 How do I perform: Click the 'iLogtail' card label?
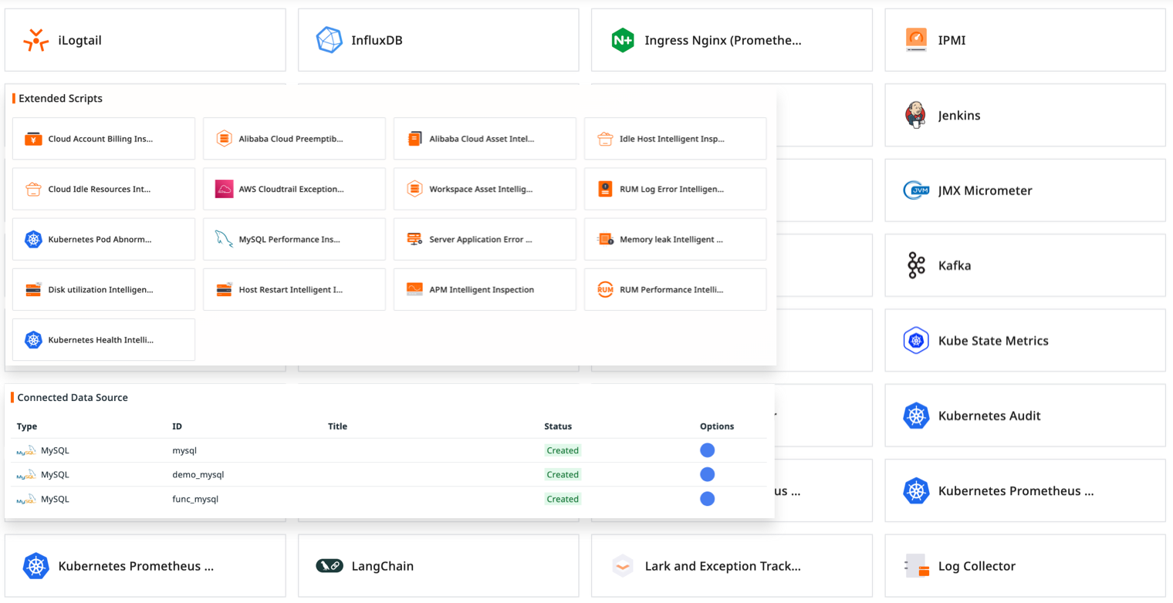pyautogui.click(x=80, y=40)
